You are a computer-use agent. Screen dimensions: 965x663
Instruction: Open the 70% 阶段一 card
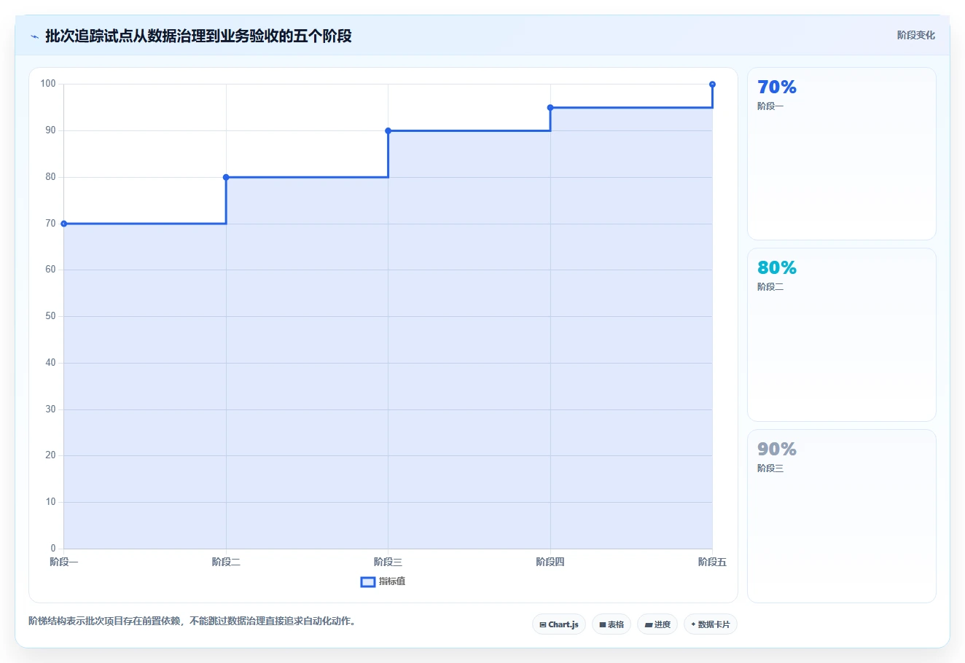coord(842,154)
